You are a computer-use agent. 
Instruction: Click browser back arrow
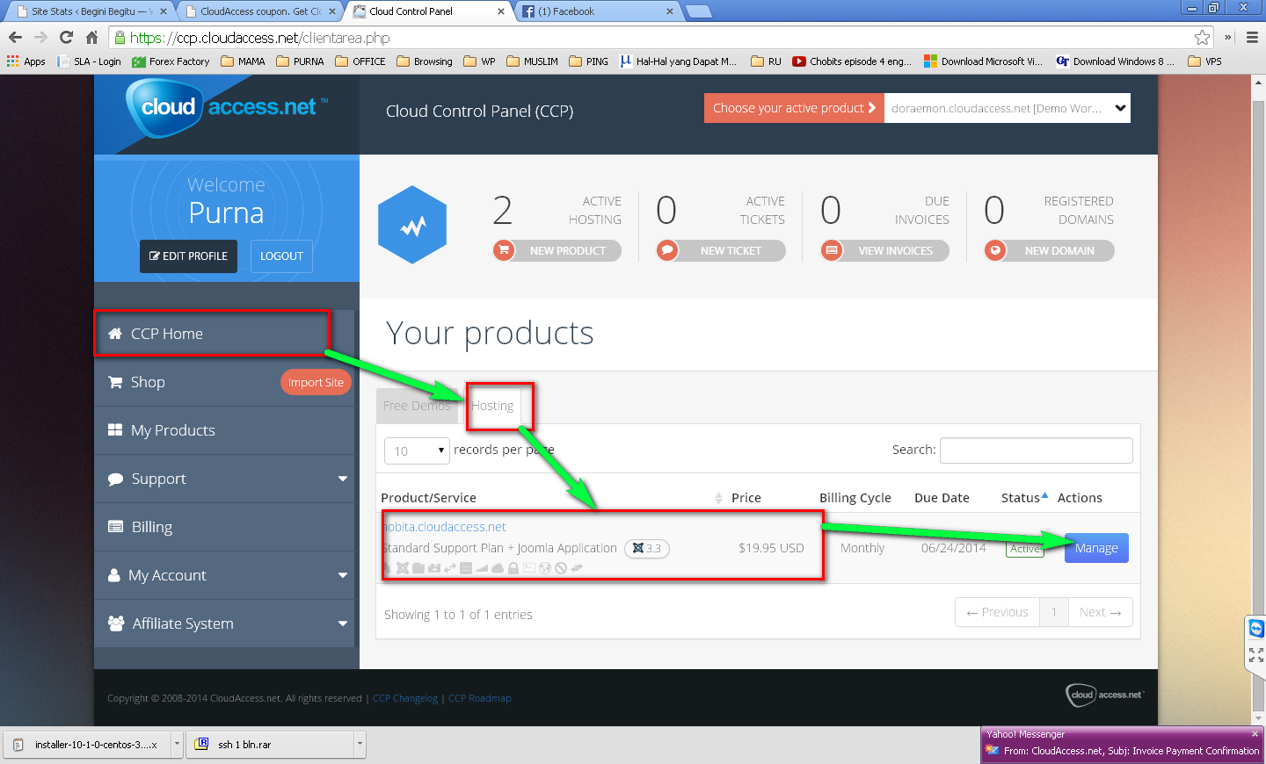(x=15, y=37)
